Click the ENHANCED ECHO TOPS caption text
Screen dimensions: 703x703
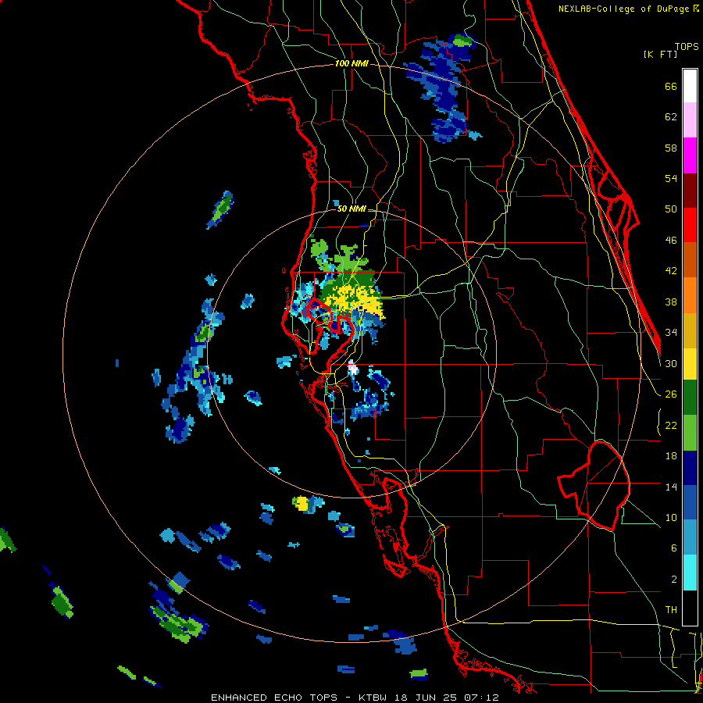coord(273,698)
